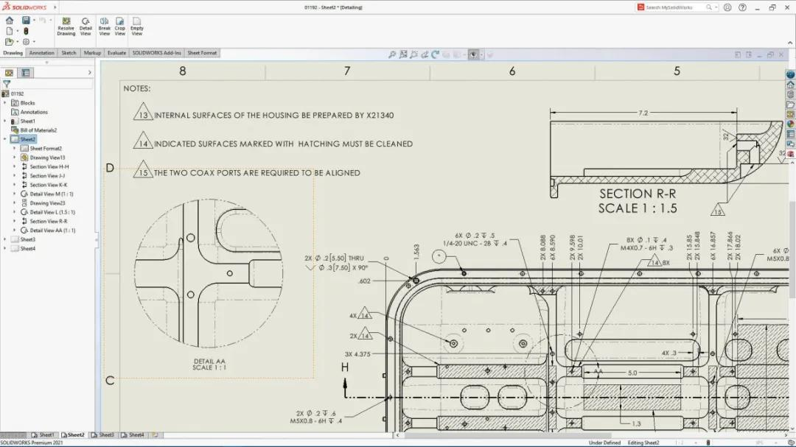Open the Undo dropdown arrow

50,21
